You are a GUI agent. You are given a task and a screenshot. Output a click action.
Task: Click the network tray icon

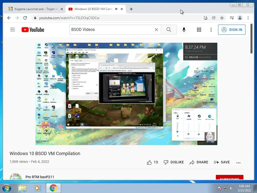226,188
